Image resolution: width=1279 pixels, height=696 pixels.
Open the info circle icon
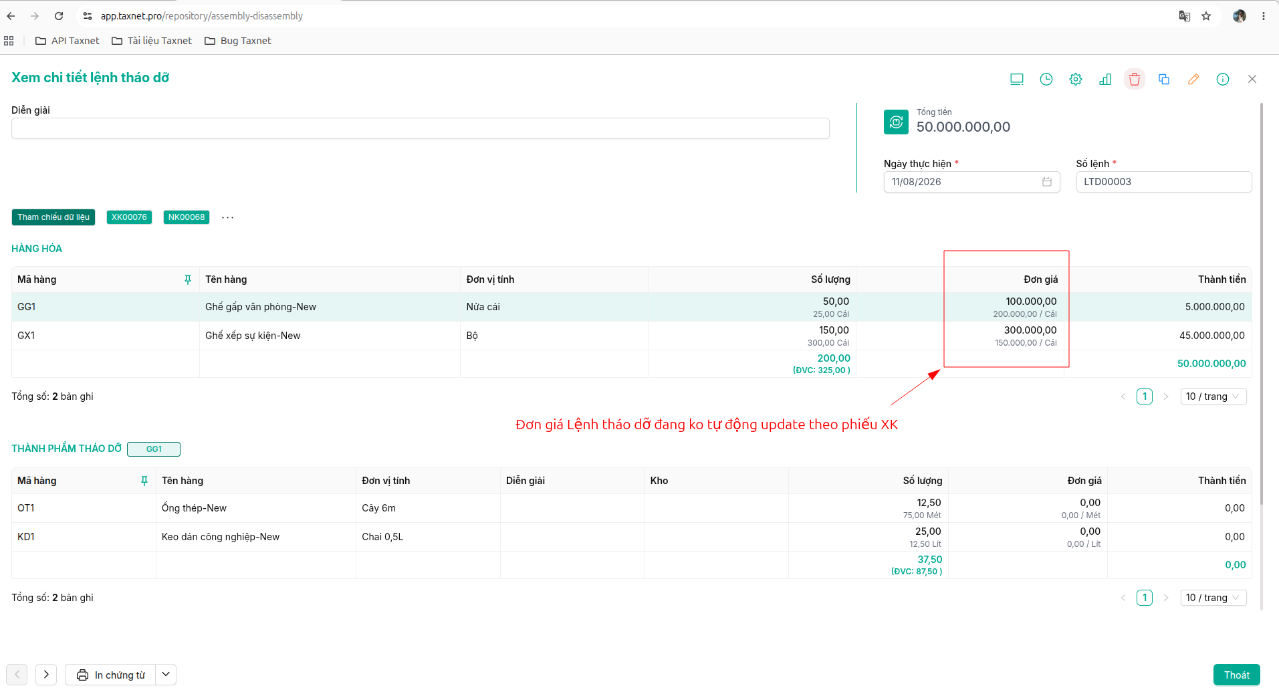[x=1223, y=79]
